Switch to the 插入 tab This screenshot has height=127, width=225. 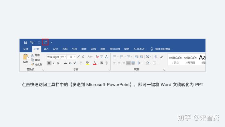coord(46,49)
